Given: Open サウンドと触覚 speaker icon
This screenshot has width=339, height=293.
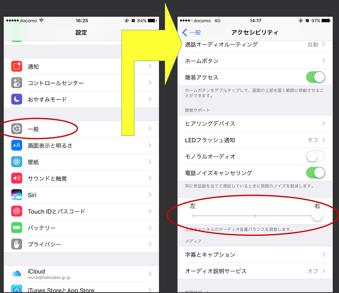Looking at the screenshot, I should click(16, 178).
